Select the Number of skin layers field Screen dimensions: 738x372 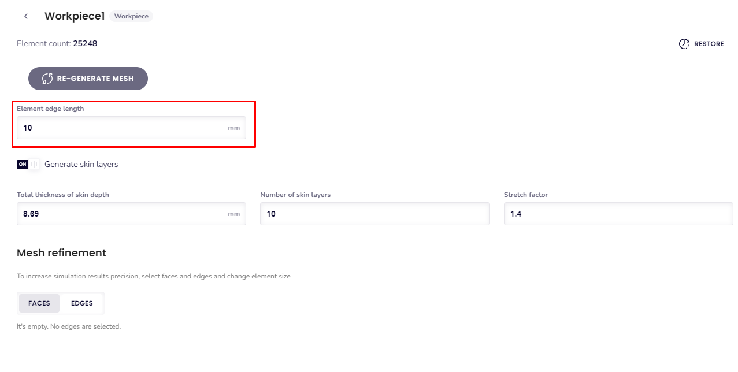point(374,214)
